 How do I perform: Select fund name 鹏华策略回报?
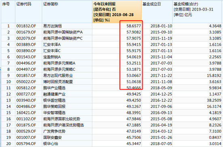tap(54, 107)
